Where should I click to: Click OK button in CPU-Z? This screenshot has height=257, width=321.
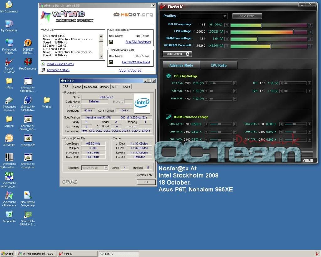pyautogui.click(x=146, y=182)
